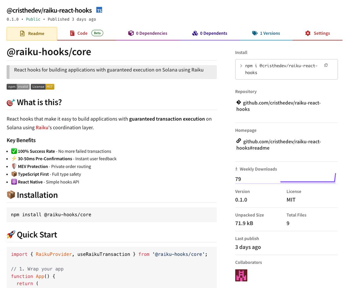Click the green checkmark emoji
Screen dimensions: 350x288
(14, 151)
